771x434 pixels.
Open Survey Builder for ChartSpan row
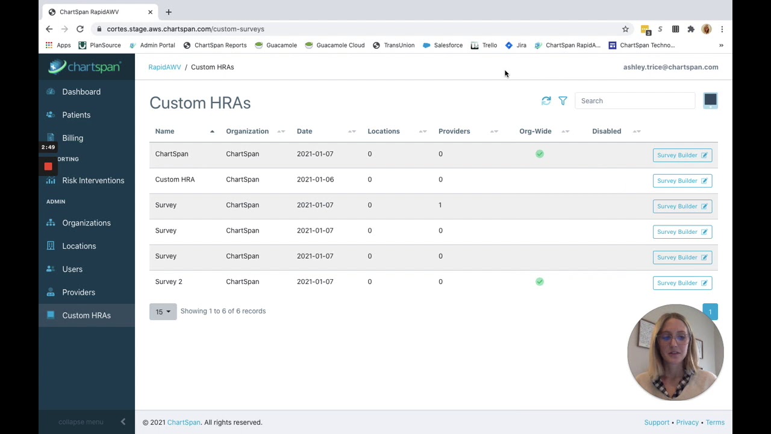pyautogui.click(x=682, y=155)
